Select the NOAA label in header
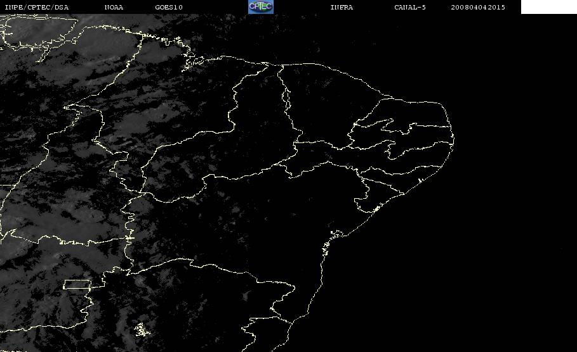Screen dimensions: 577x352 tap(114, 7)
